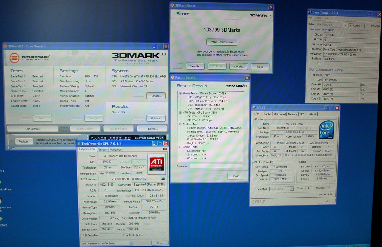Viewport: 382px width, 247px height.
Task: Click the Select tests button in 3DMark03
Action: pos(42,118)
